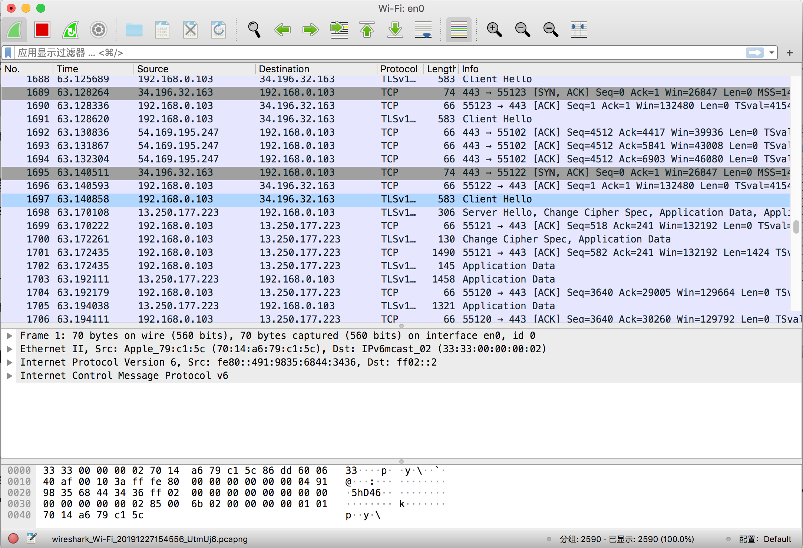Restart the current capture with green fin icon
This screenshot has height=548, width=803.
tap(70, 30)
